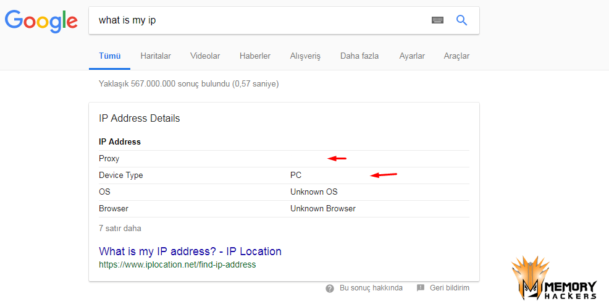Open the on-screen keyboard icon

[x=437, y=20]
